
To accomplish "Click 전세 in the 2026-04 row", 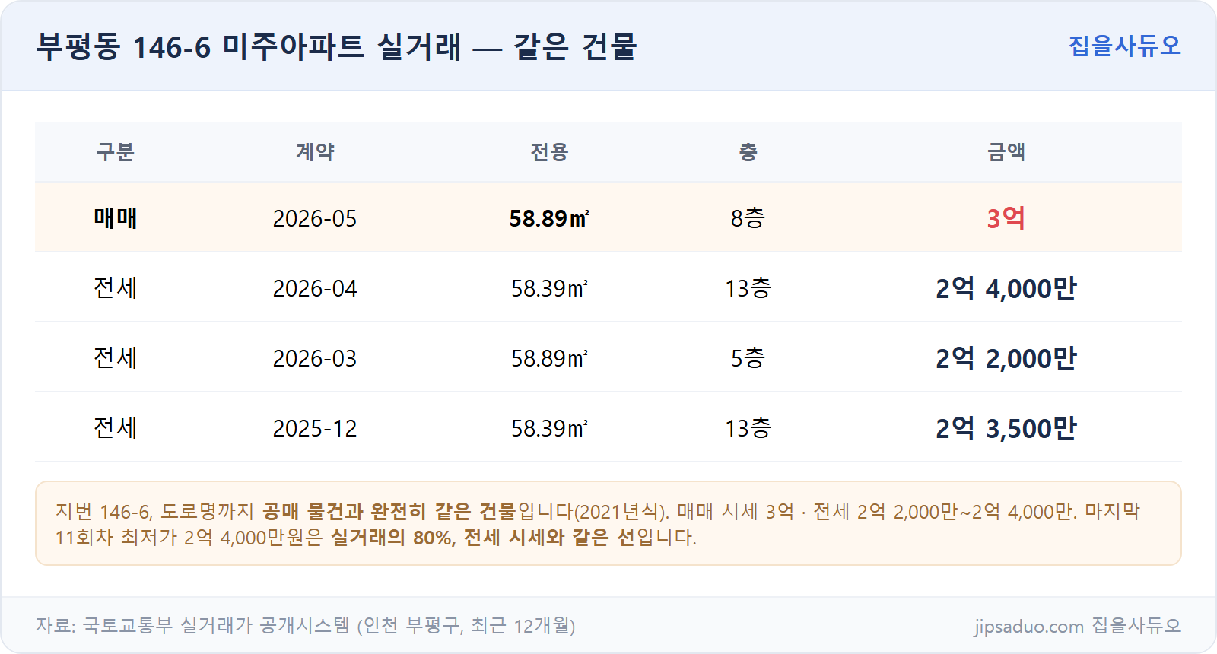I will [116, 288].
